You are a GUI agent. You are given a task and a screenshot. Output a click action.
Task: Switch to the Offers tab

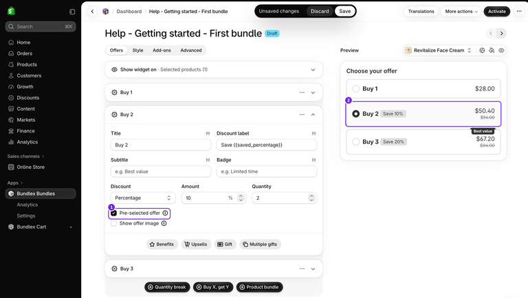tap(116, 50)
